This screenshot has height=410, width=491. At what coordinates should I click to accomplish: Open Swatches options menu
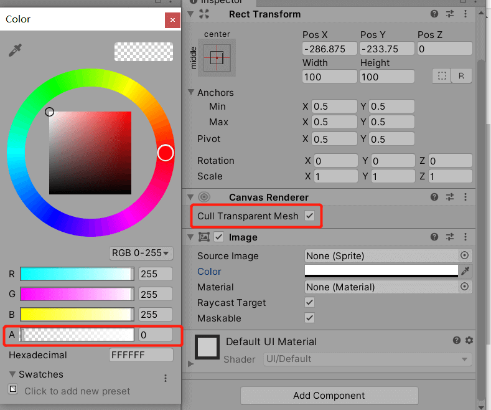pyautogui.click(x=166, y=378)
